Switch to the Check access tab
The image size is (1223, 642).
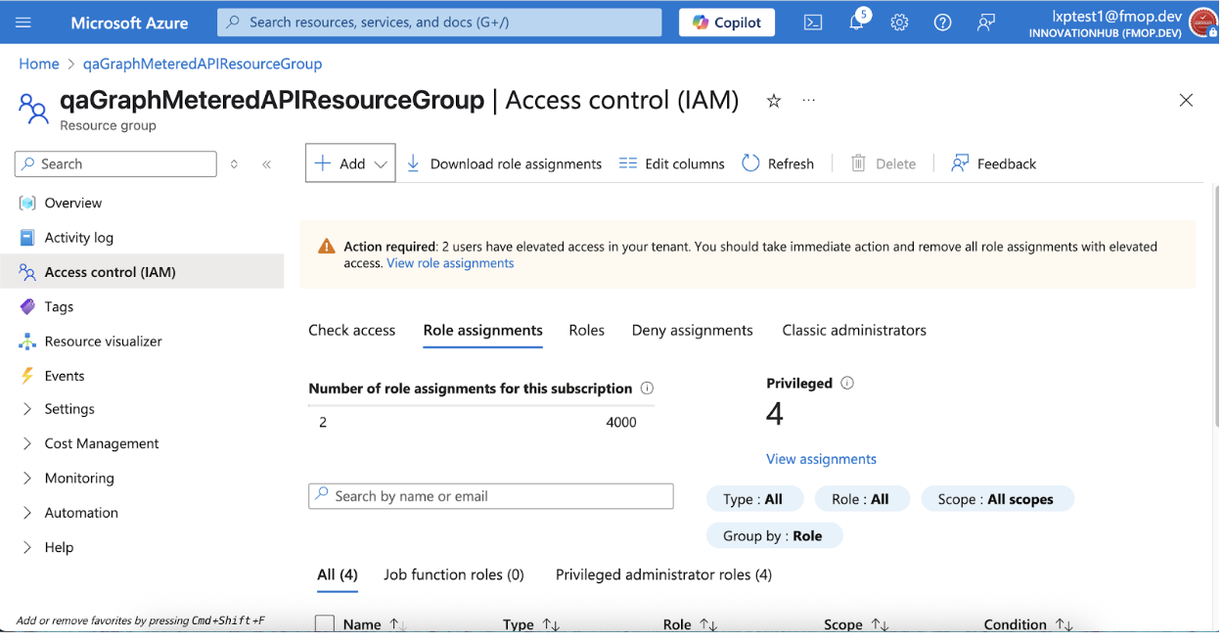(352, 330)
